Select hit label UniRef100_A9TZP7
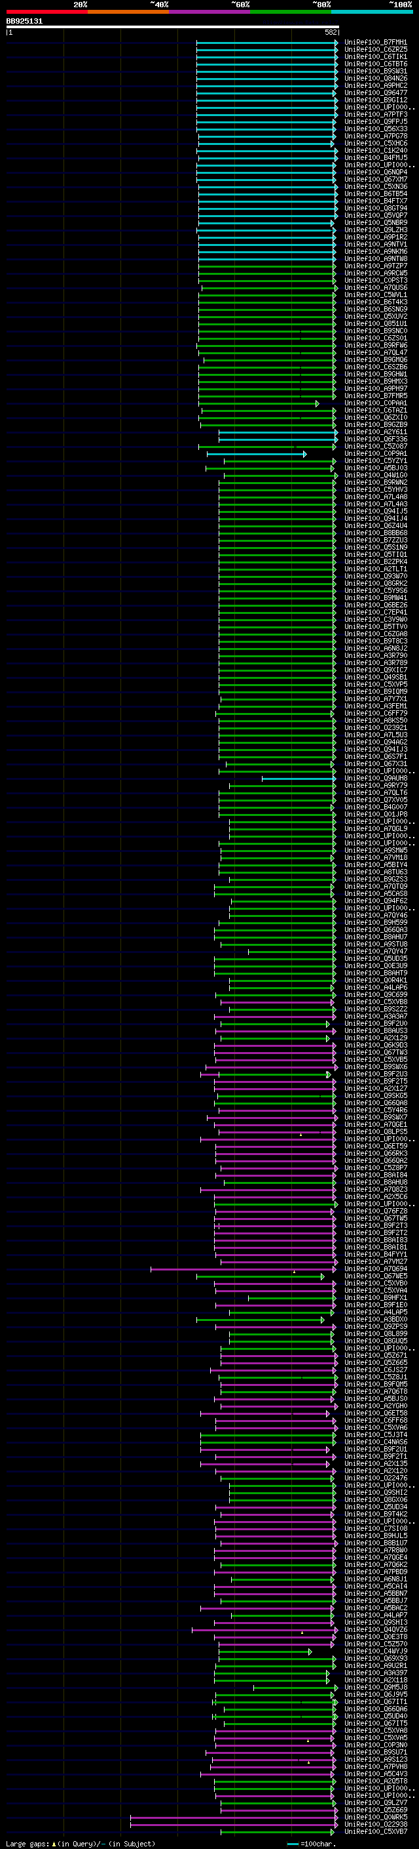Image resolution: width=419 pixels, height=1849 pixels. (x=375, y=266)
